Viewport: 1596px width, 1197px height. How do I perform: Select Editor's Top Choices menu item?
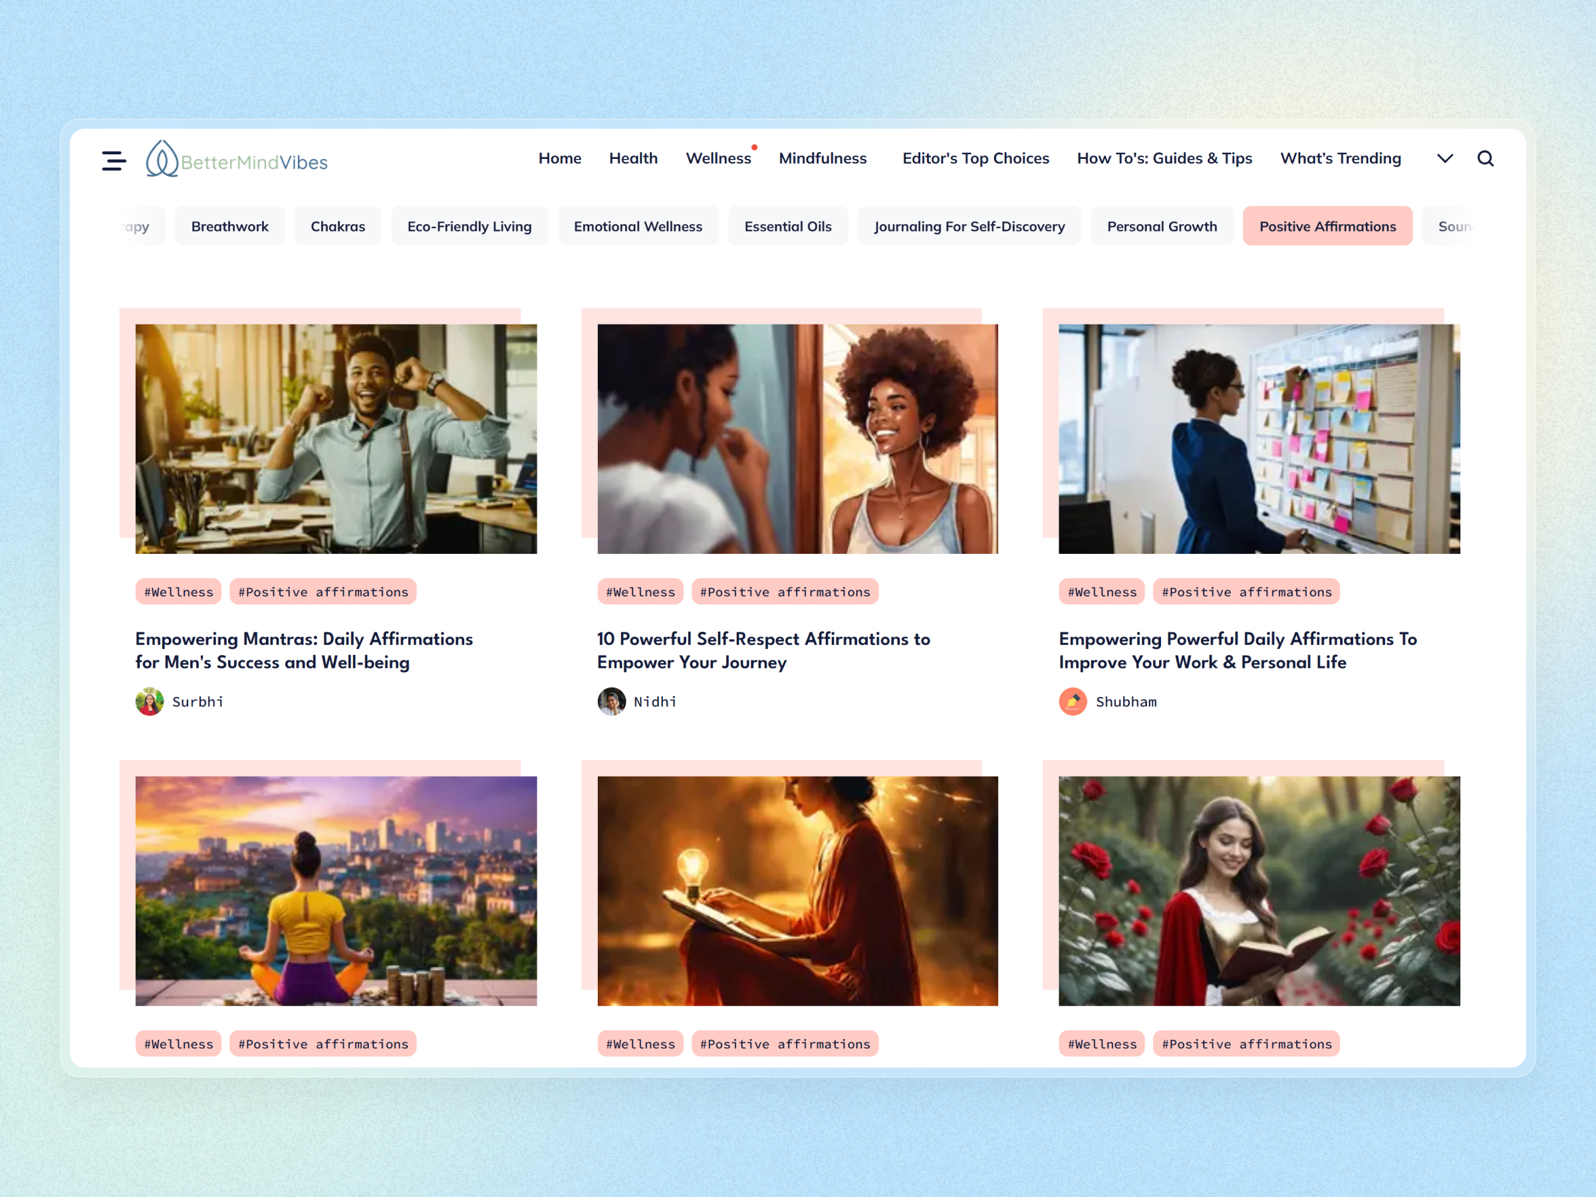click(x=976, y=158)
